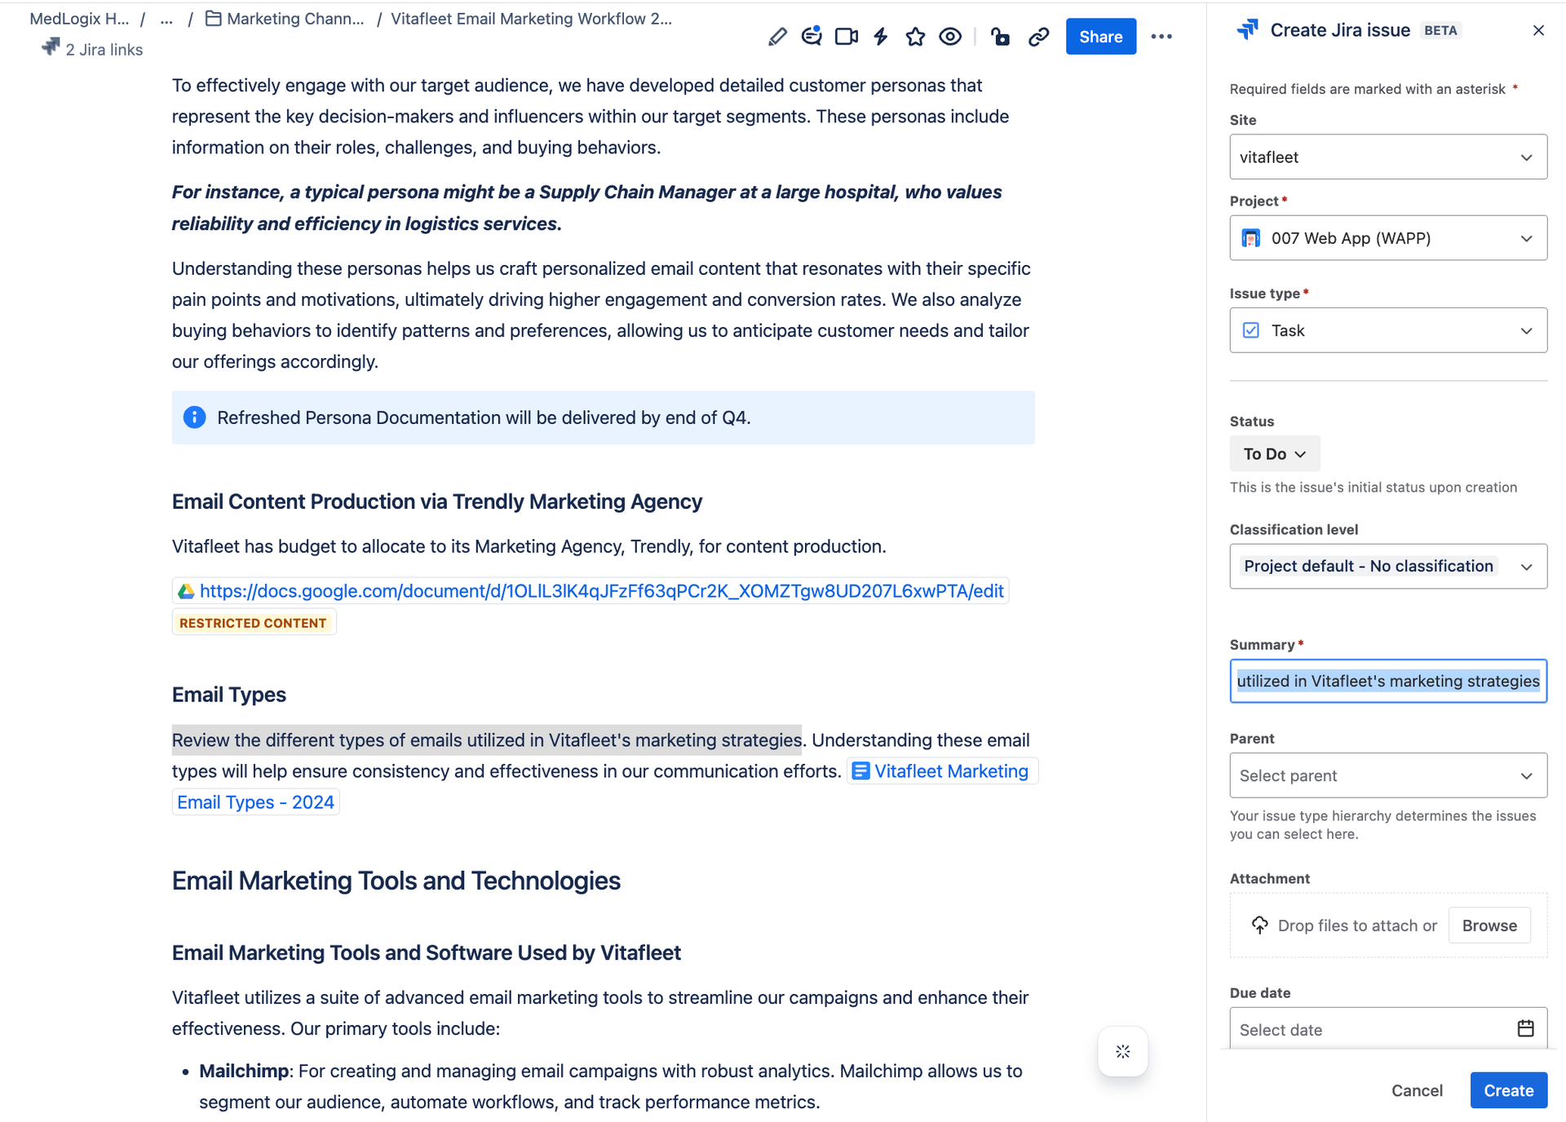
Task: Open page restrictions via the padlock icon
Action: click(1001, 36)
